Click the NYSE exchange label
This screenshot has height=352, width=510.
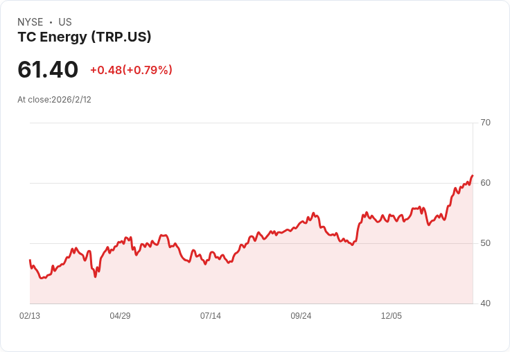30,22
